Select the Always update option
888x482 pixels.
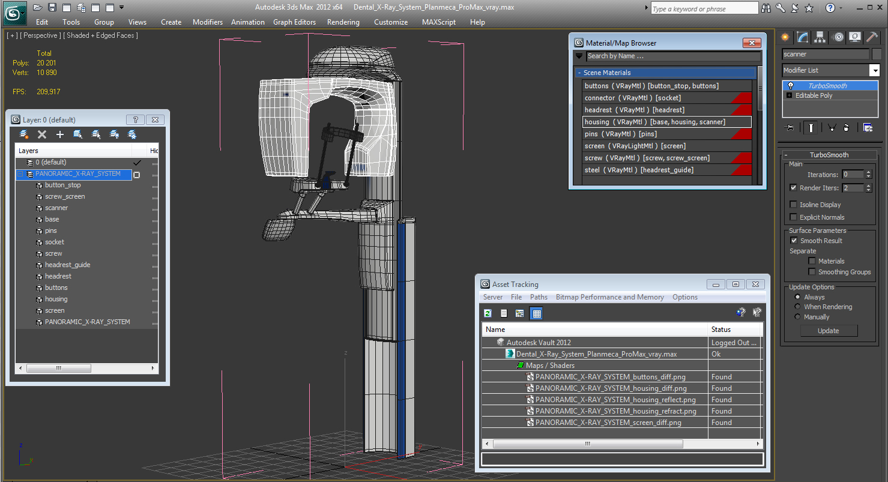[797, 297]
